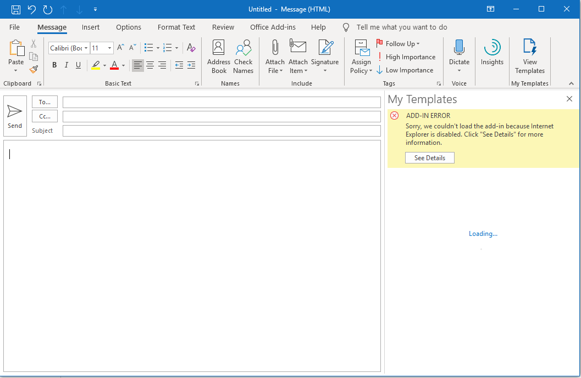Click Attach Item

click(298, 57)
